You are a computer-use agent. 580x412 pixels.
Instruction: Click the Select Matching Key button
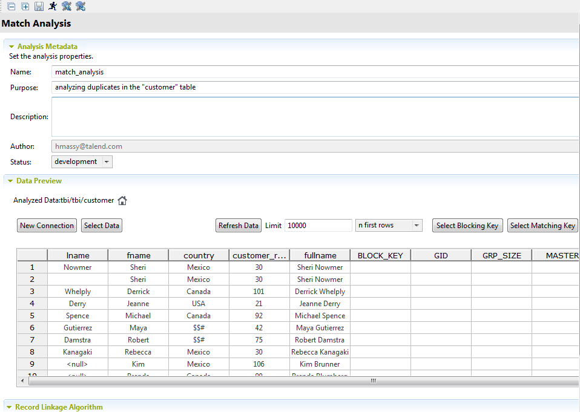click(x=542, y=226)
